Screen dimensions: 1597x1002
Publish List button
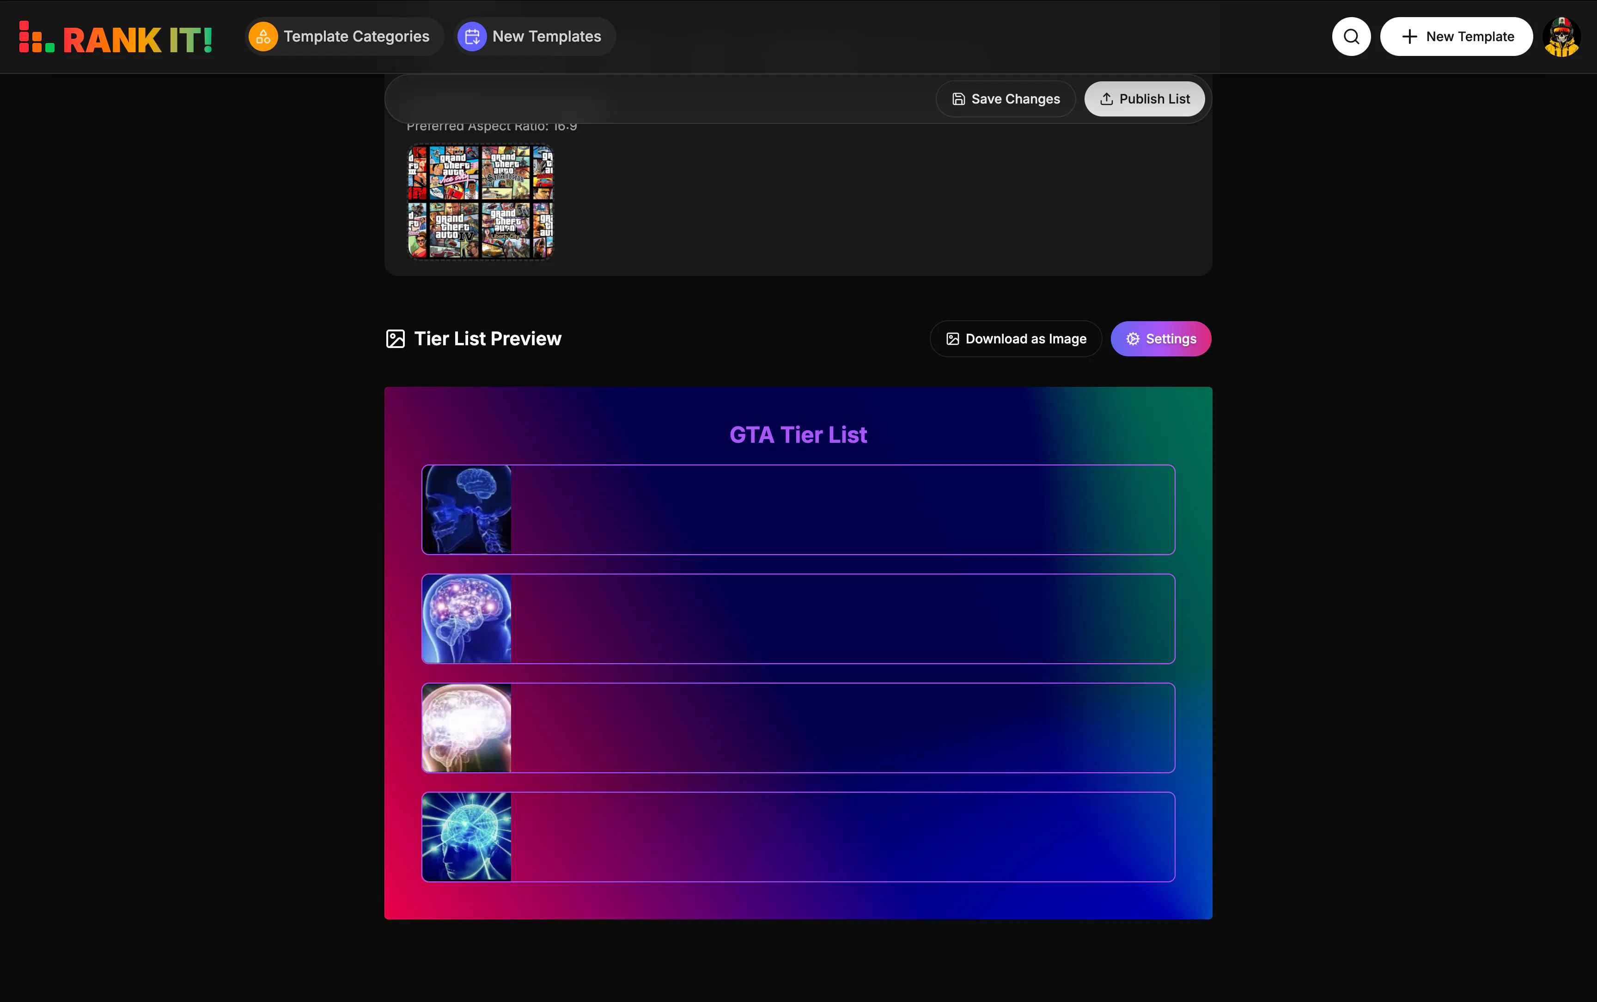pyautogui.click(x=1144, y=99)
